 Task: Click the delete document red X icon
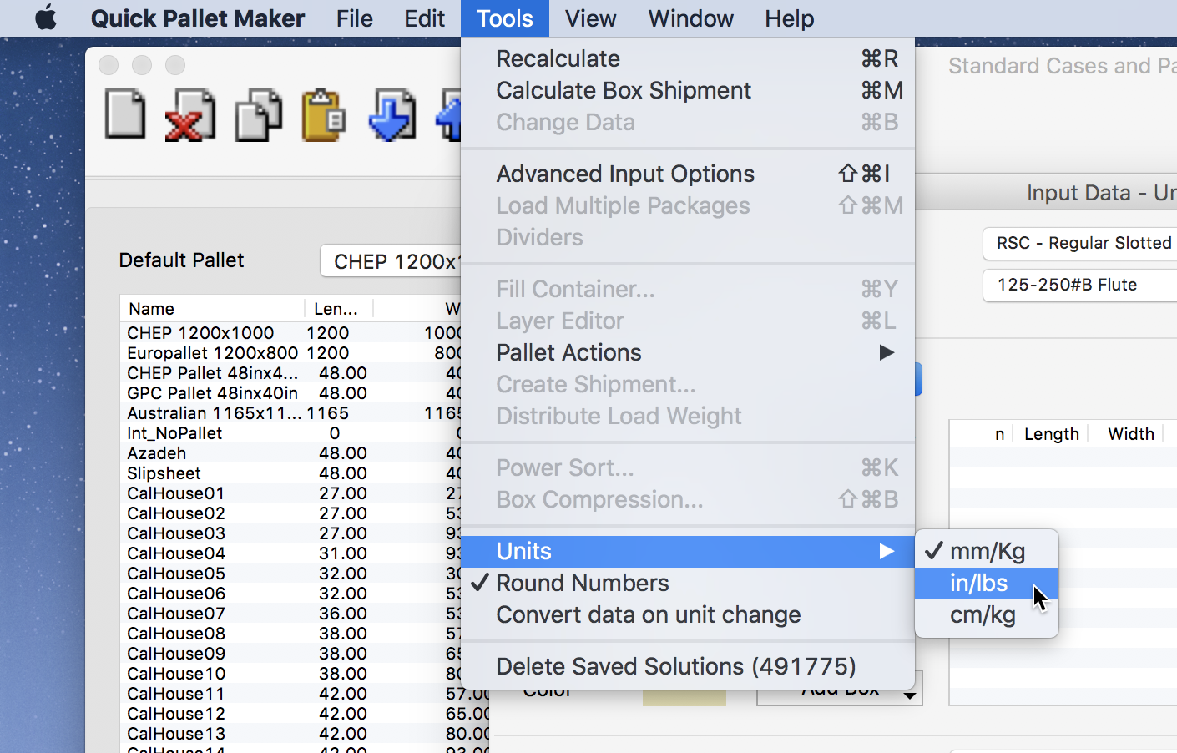point(190,115)
